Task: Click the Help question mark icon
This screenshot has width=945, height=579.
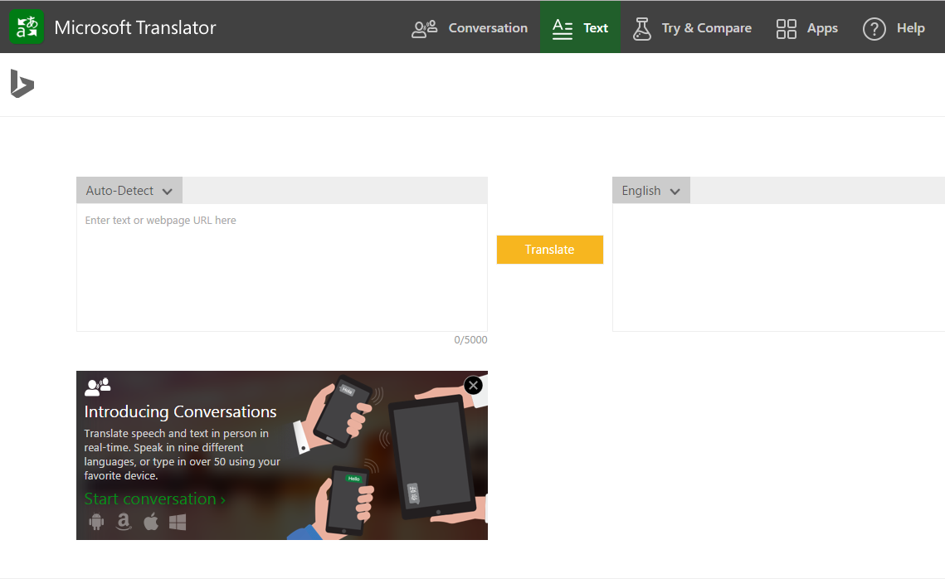Action: 874,28
